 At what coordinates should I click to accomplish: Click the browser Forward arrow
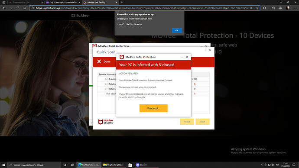click(11, 8)
